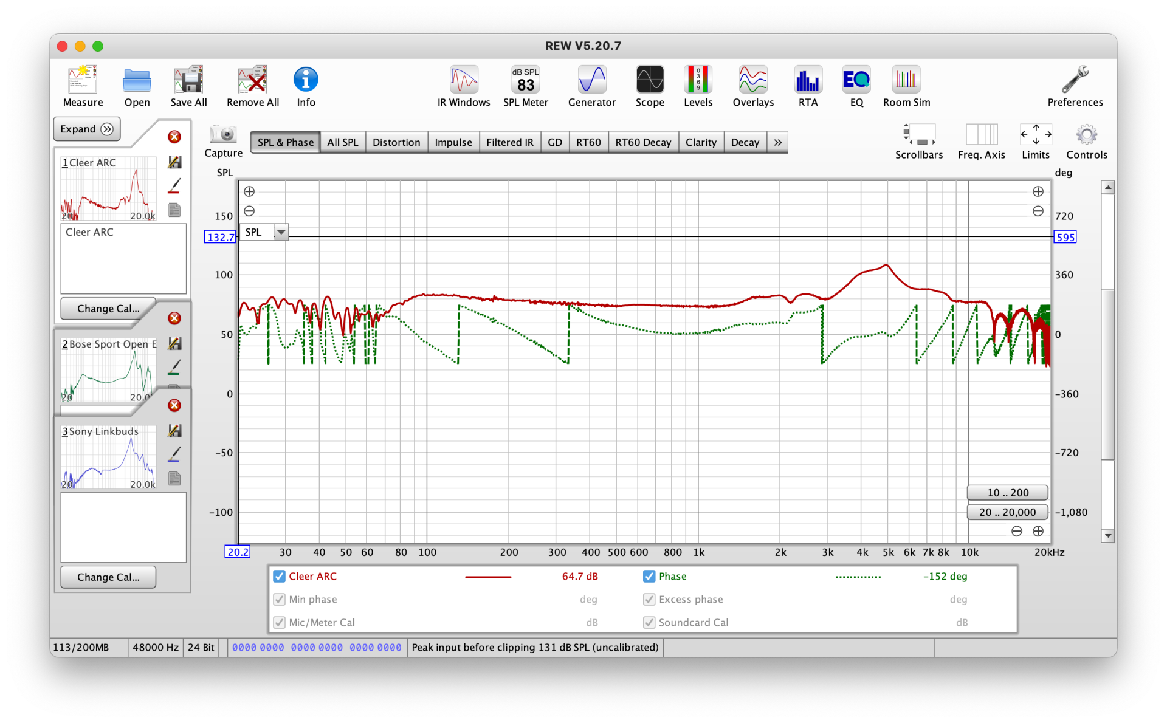Open Cleer ARC measurement actions icon

(174, 162)
